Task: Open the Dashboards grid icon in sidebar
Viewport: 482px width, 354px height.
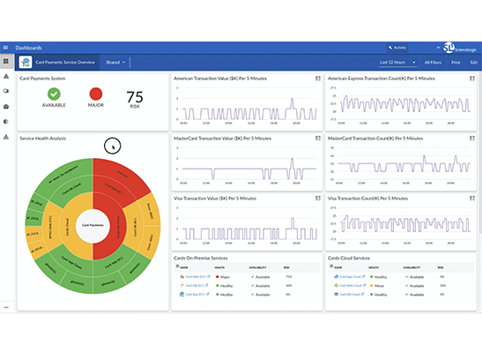Action: pyautogui.click(x=6, y=61)
